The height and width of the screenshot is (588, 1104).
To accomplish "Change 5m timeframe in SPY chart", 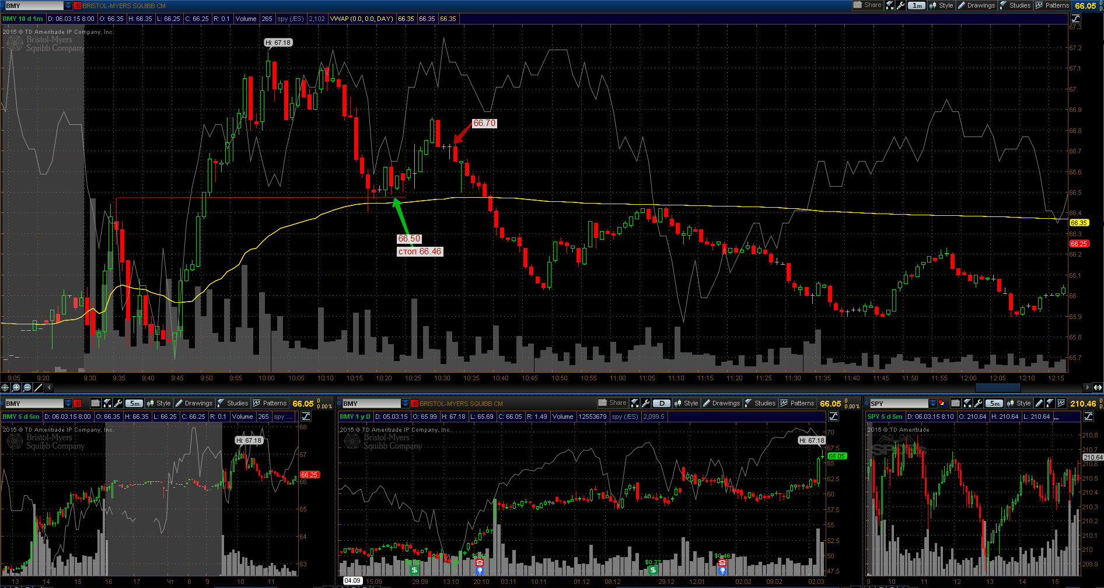I will pyautogui.click(x=994, y=403).
